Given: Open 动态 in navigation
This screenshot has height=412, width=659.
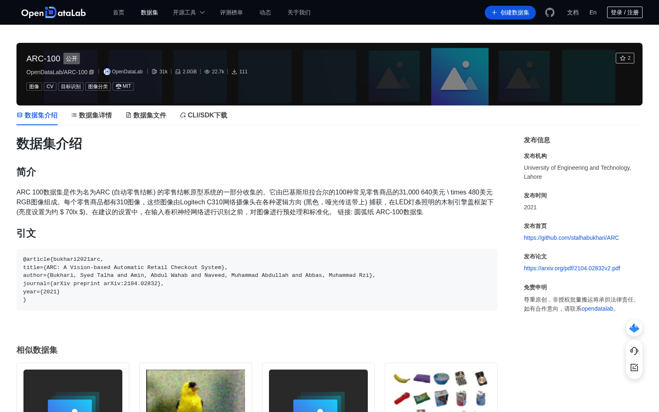Looking at the screenshot, I should 265,12.
